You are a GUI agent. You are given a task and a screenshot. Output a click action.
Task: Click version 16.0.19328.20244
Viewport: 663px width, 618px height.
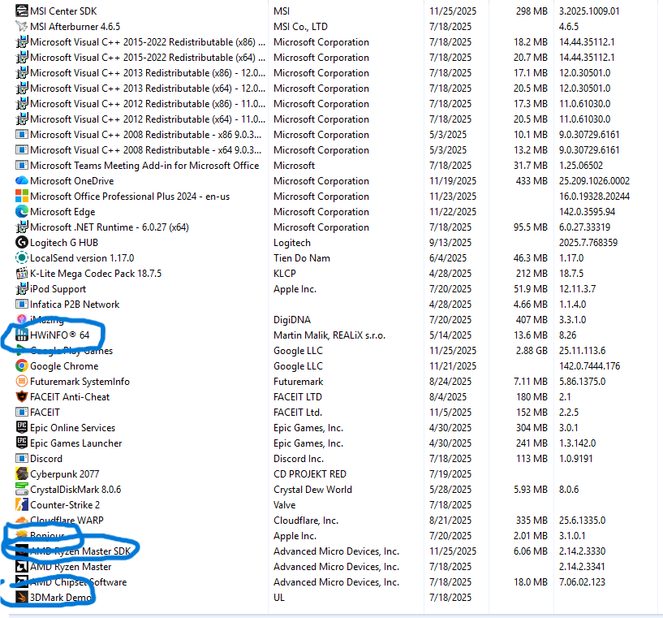tap(594, 197)
